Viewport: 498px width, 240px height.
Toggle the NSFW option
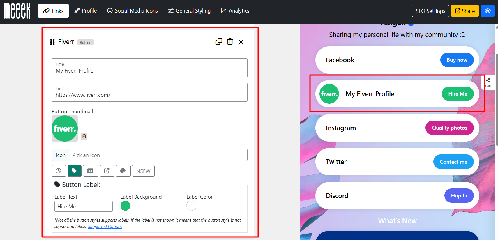(x=143, y=171)
